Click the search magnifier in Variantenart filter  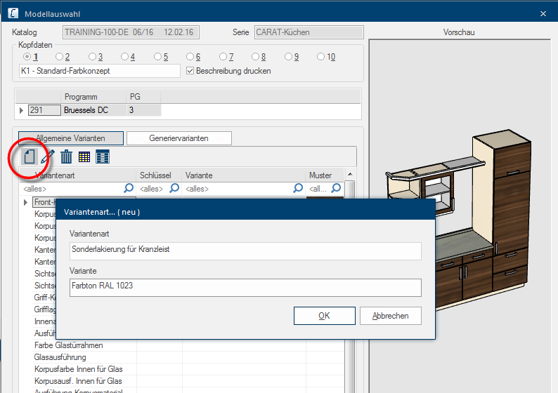(129, 188)
